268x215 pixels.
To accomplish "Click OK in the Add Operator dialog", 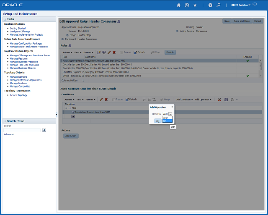I will tap(158, 121).
